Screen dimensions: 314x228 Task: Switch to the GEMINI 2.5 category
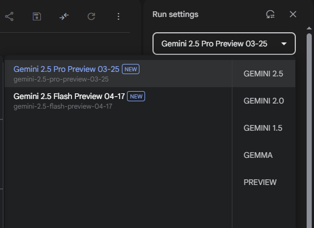click(x=264, y=74)
